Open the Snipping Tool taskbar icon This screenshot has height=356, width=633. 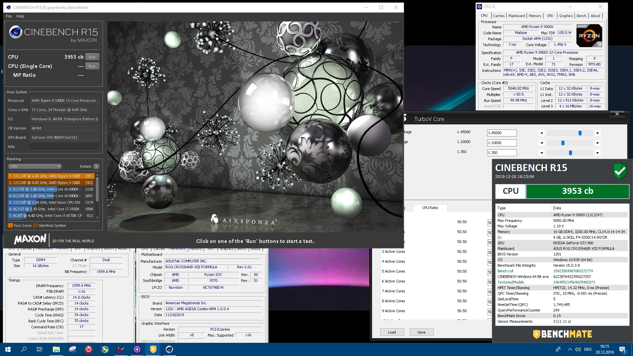[73, 349]
